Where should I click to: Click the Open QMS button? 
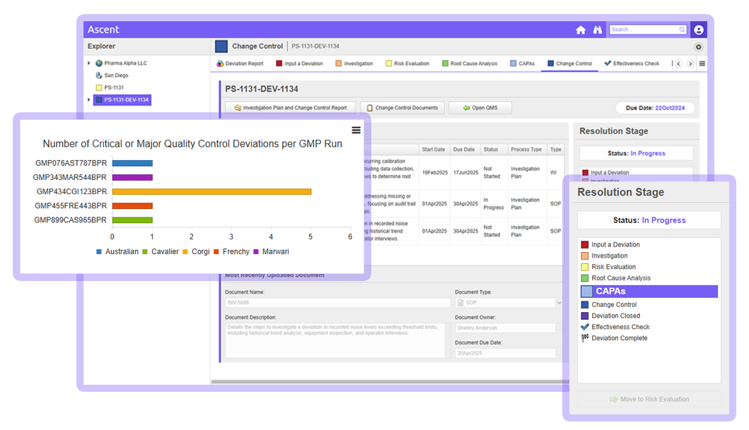coord(480,108)
